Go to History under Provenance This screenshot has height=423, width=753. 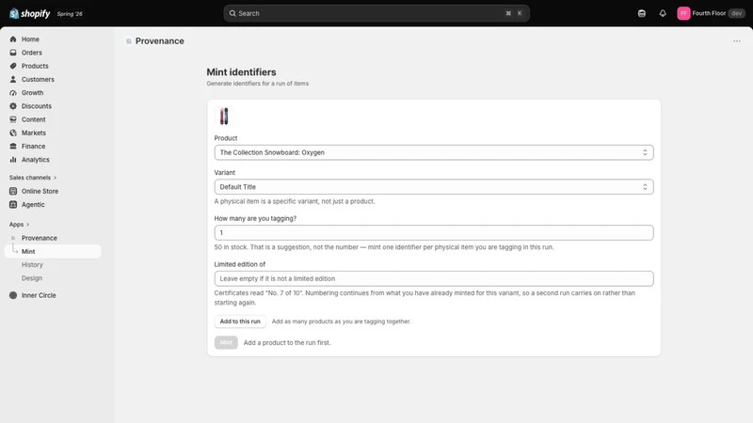tap(32, 265)
